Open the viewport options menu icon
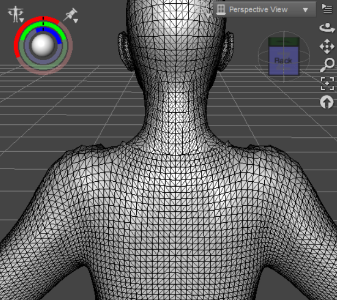Image resolution: width=337 pixels, height=300 pixels. [327, 8]
